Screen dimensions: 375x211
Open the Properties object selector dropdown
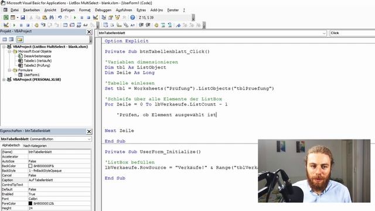click(89, 139)
